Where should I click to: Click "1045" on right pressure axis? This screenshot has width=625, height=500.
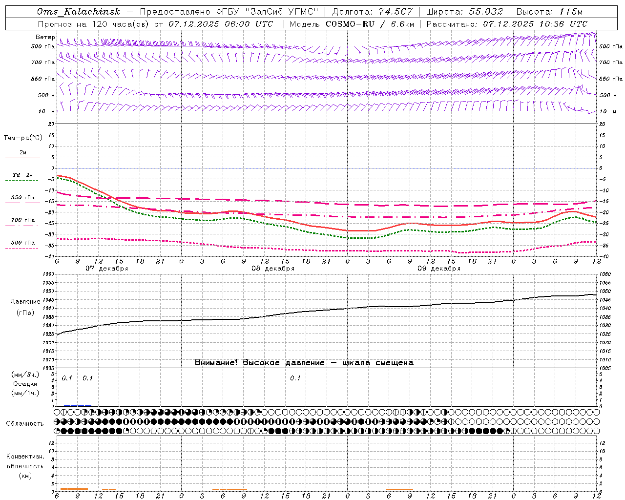[x=605, y=300]
